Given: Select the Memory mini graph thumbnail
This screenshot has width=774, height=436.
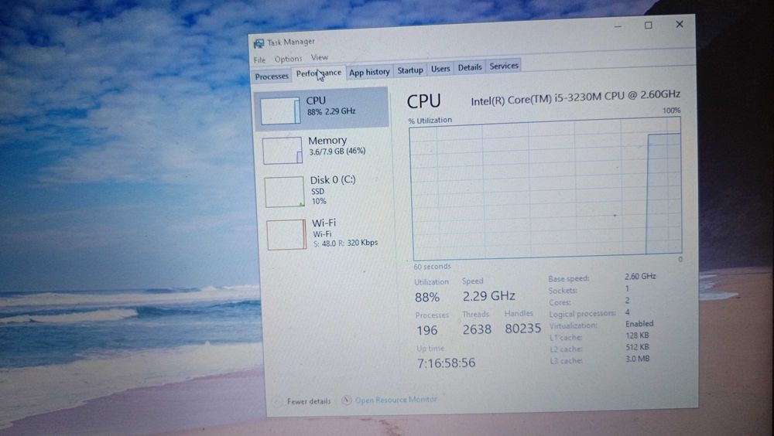Looking at the screenshot, I should (283, 151).
